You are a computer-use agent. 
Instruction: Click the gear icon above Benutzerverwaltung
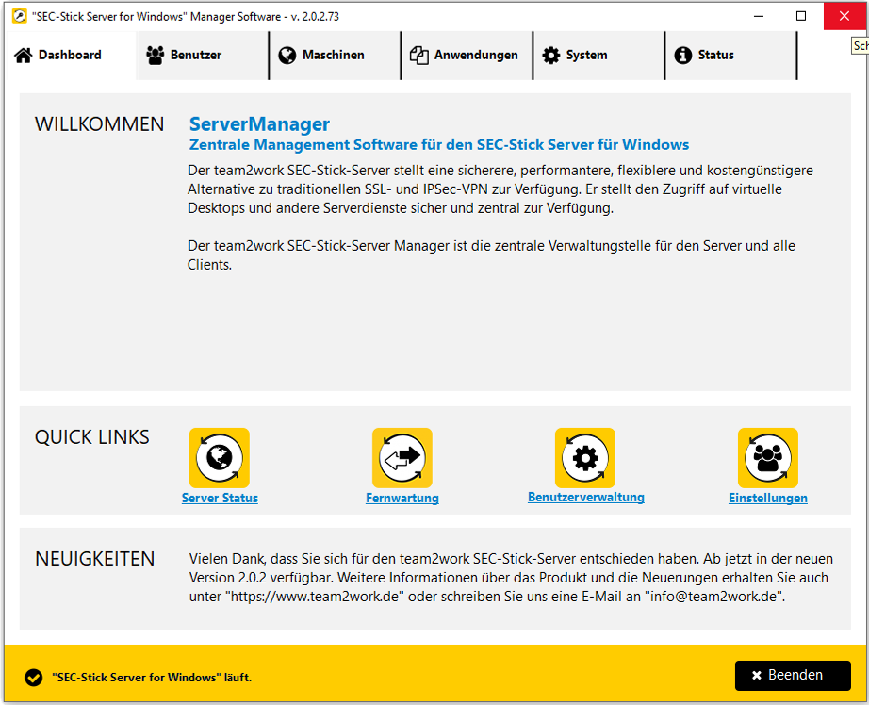585,458
